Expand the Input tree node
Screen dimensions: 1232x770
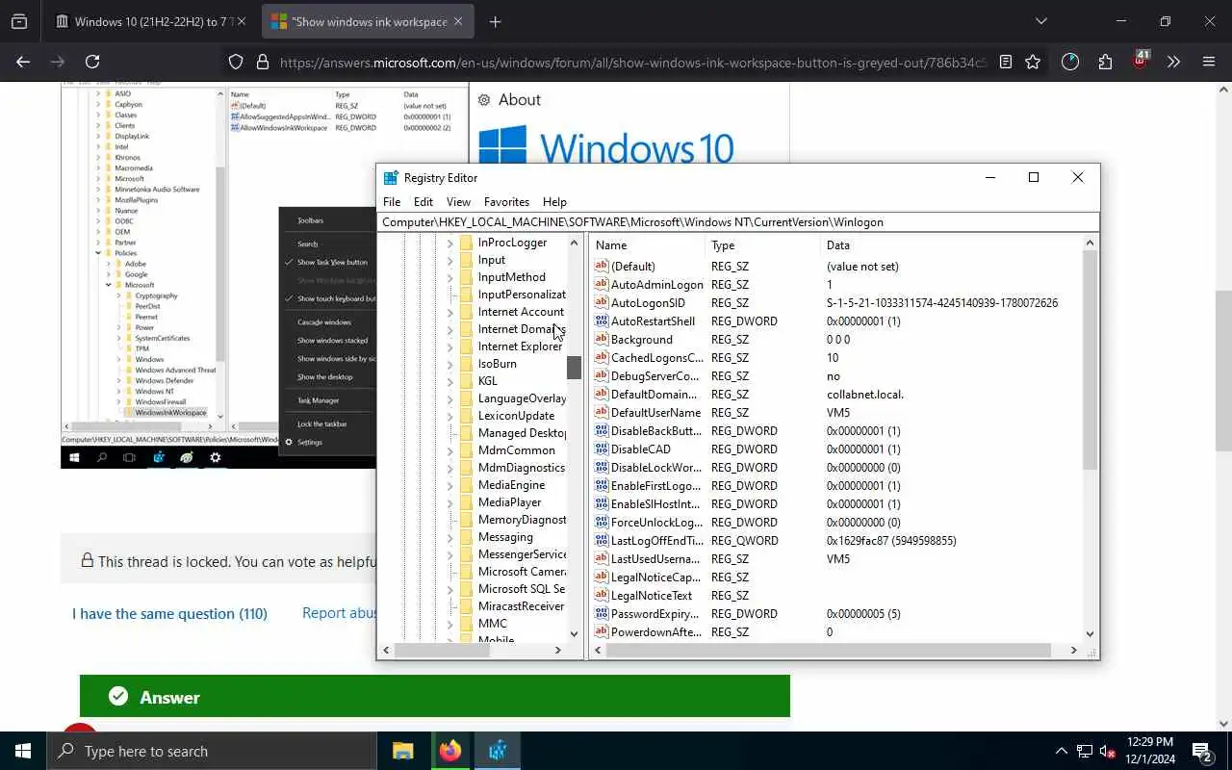(x=449, y=261)
